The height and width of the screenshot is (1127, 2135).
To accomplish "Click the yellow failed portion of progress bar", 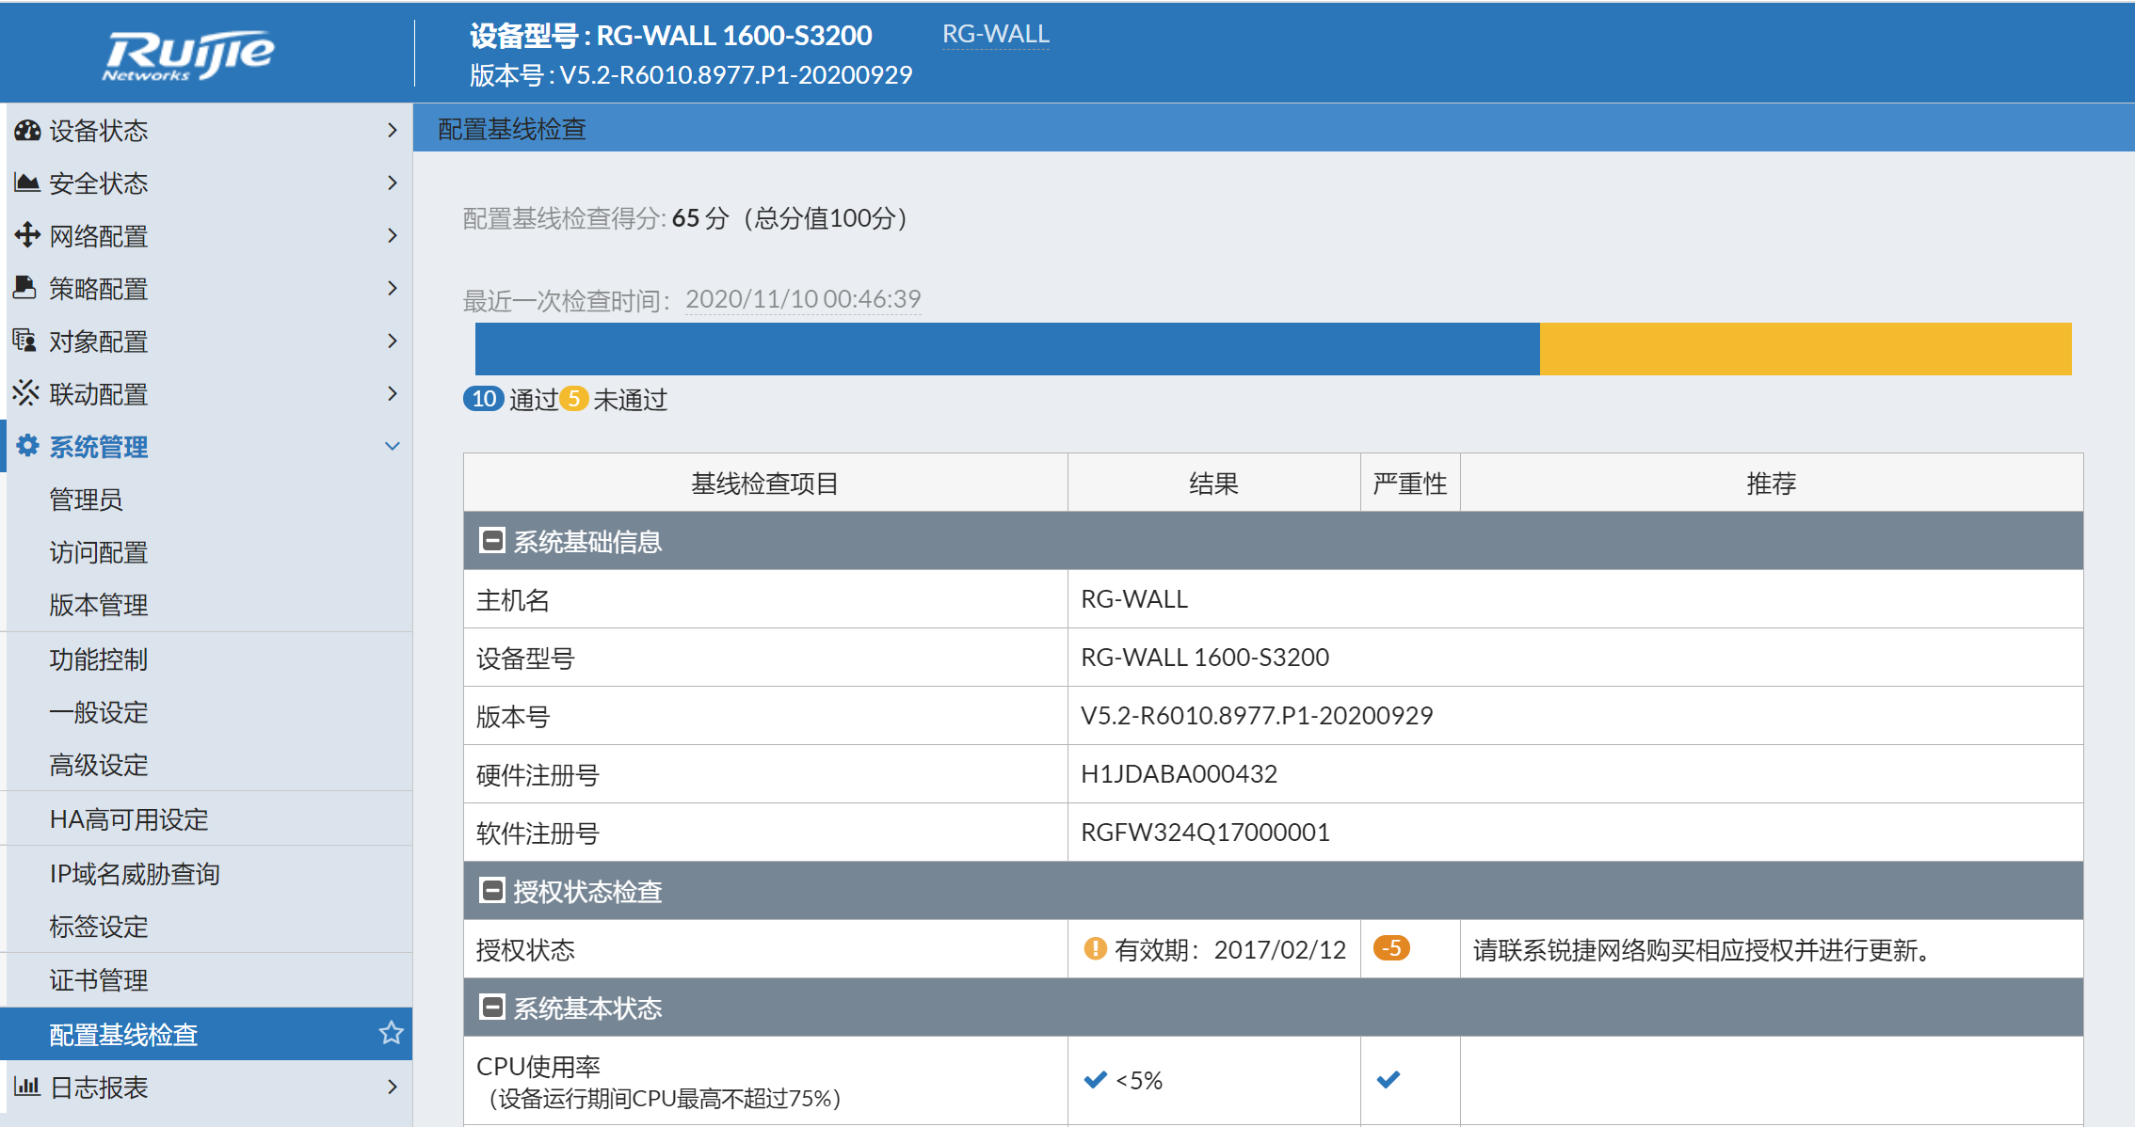I will tap(1805, 349).
